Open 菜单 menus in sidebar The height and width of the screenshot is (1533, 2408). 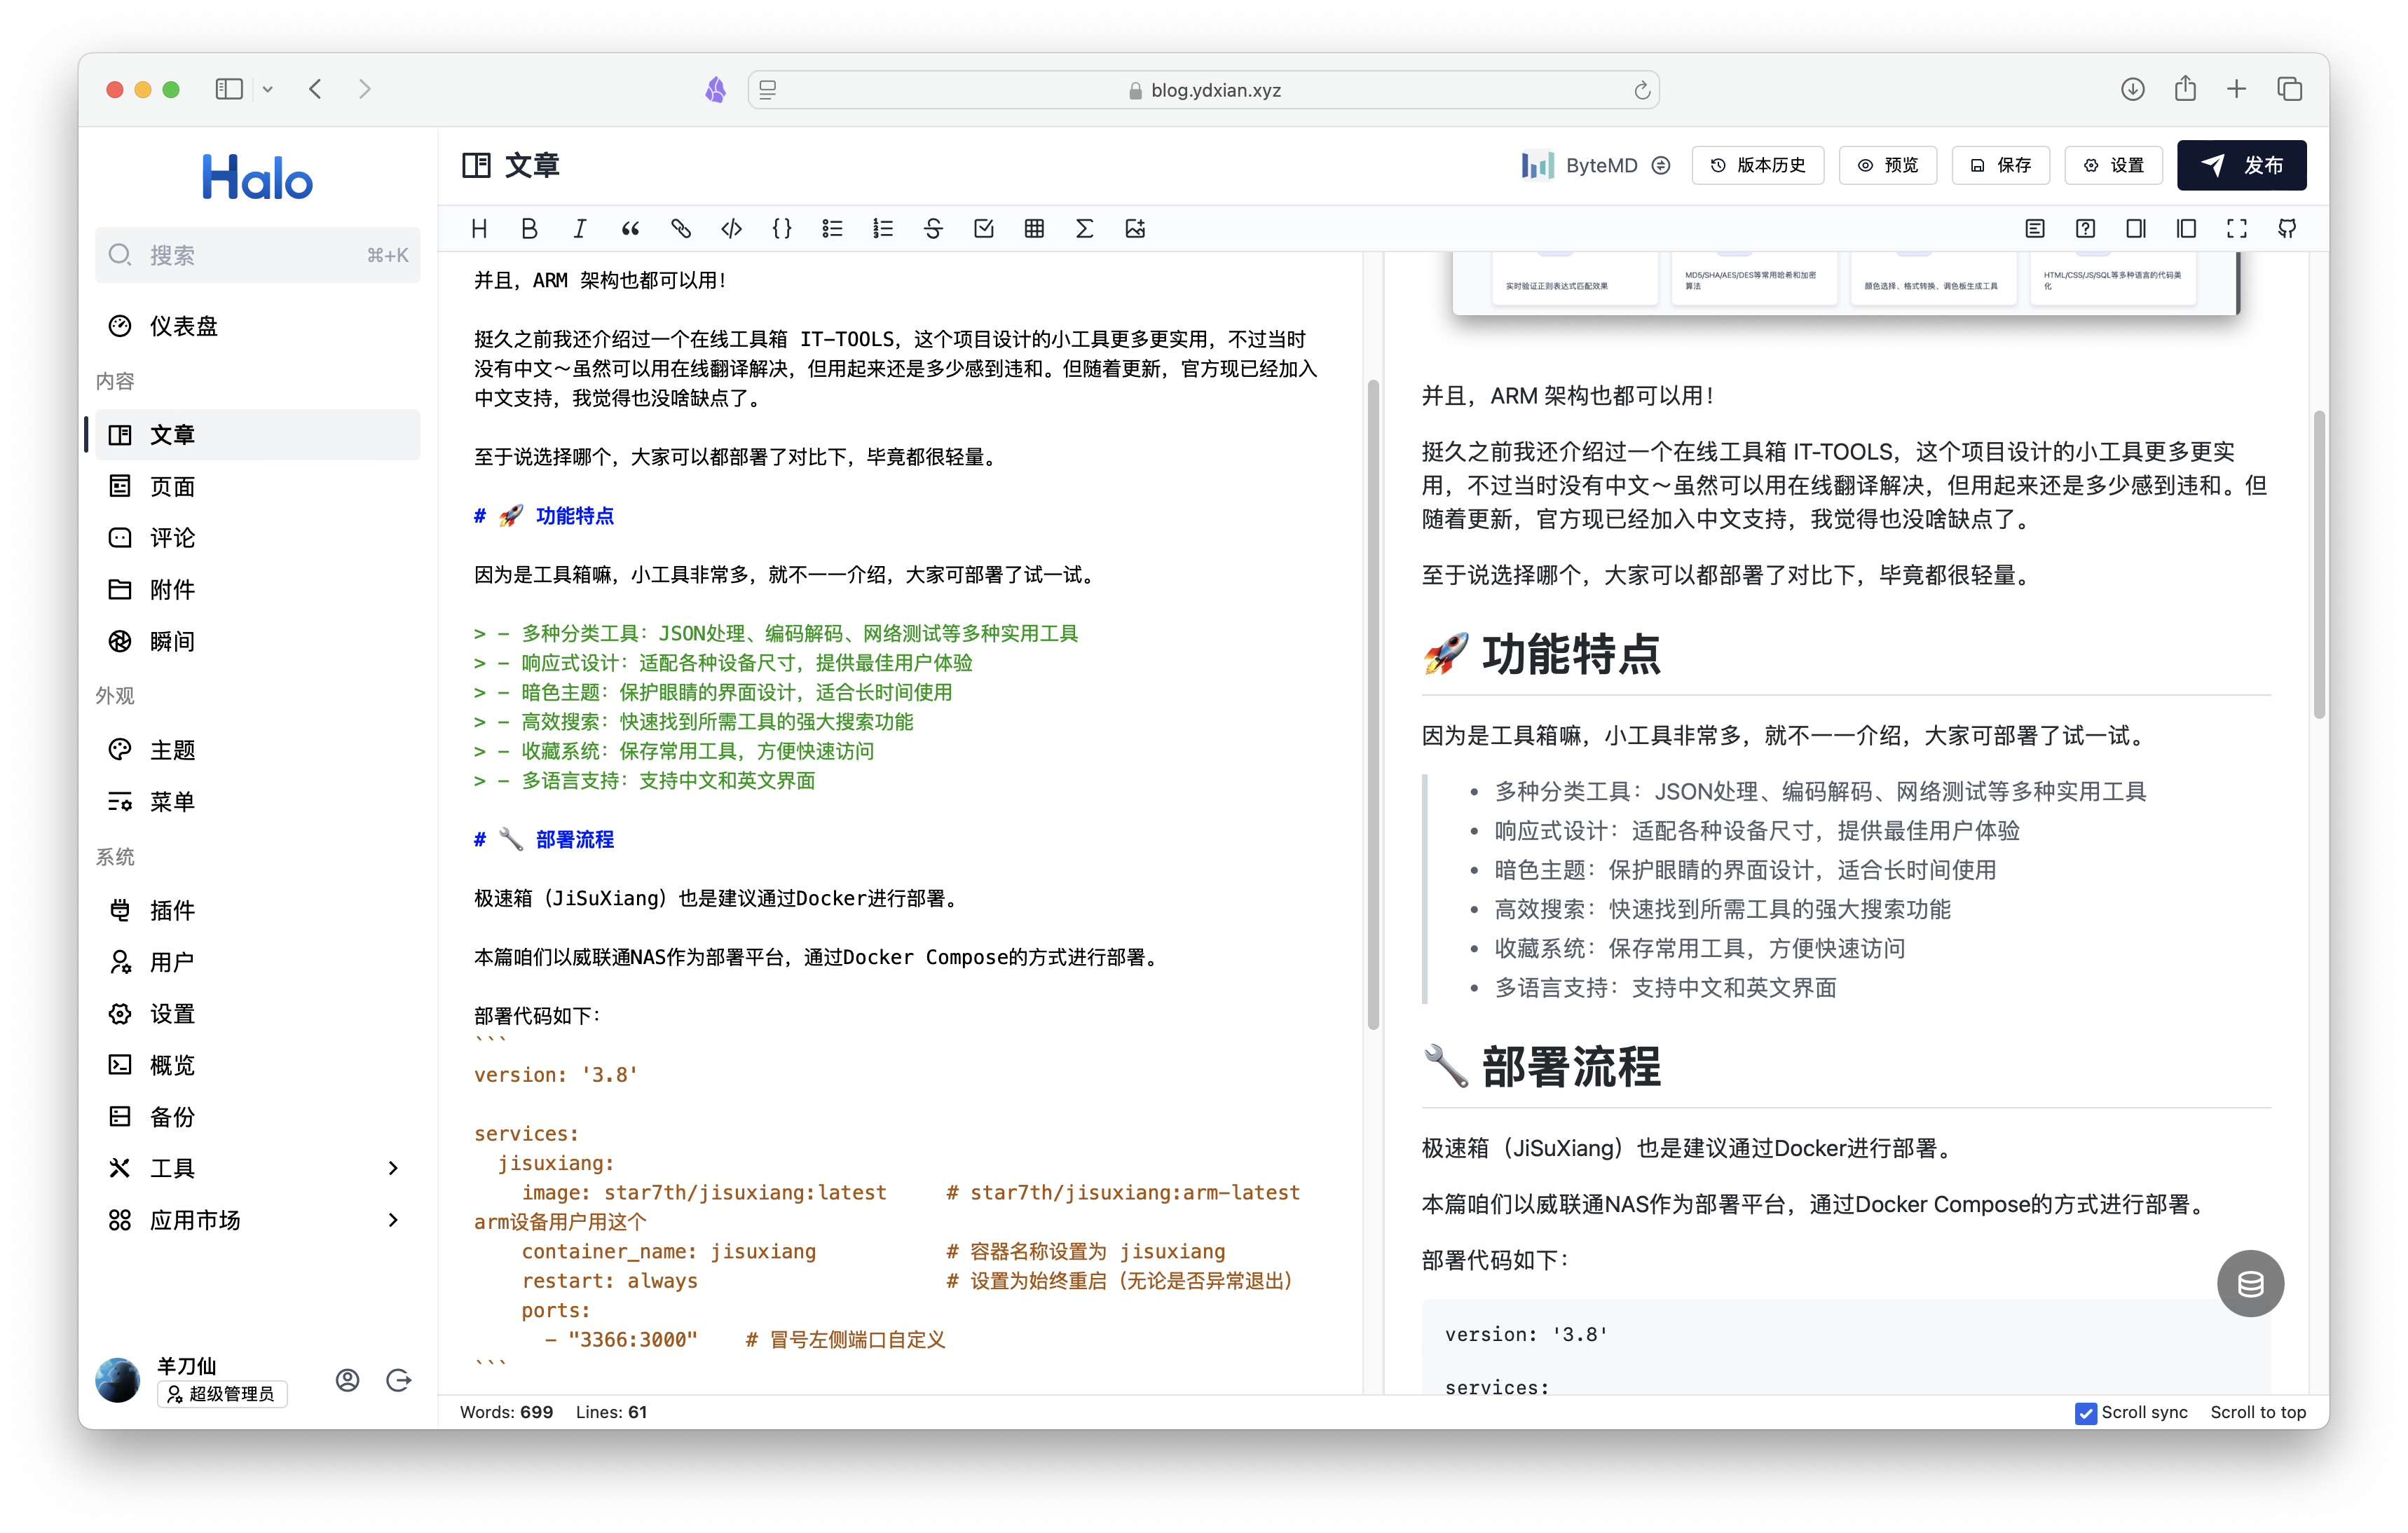(x=257, y=802)
